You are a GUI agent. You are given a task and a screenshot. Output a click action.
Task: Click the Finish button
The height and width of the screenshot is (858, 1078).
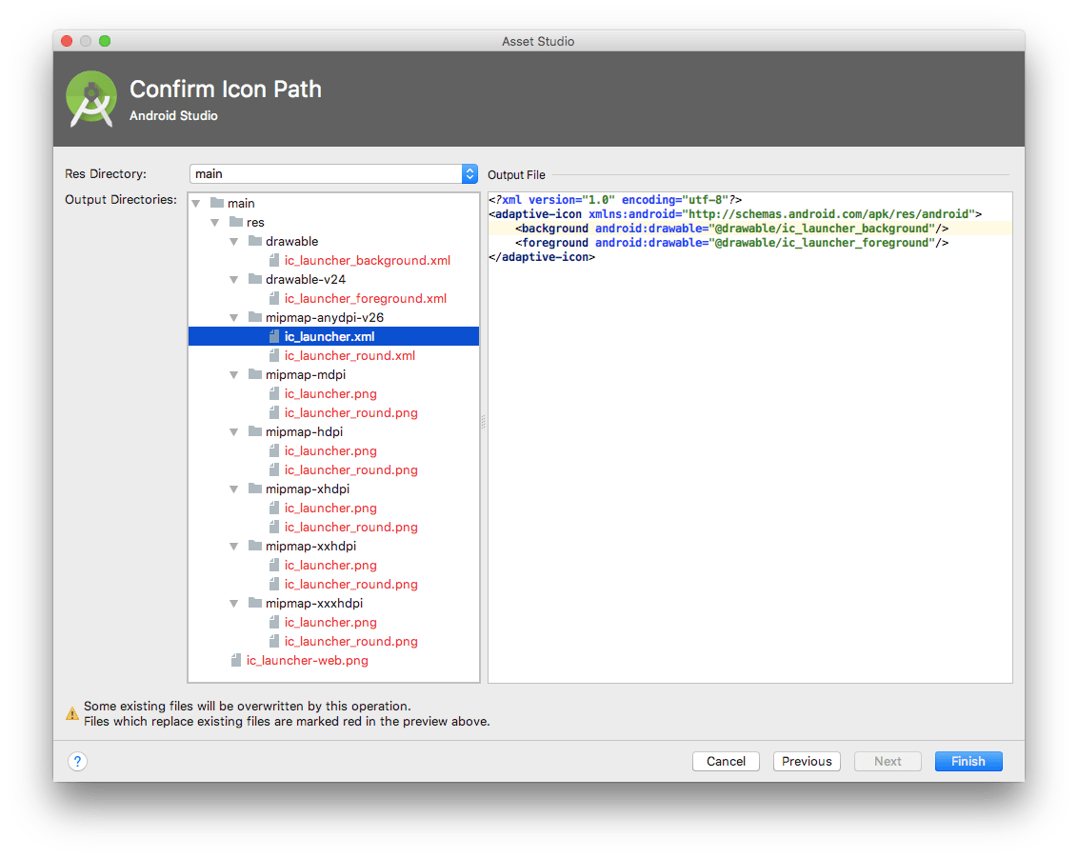[968, 761]
